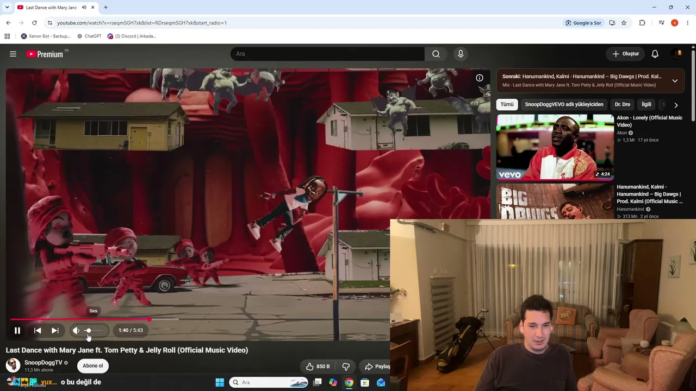696x391 pixels.
Task: Open the YouTube account avatar menu
Action: tap(677, 54)
